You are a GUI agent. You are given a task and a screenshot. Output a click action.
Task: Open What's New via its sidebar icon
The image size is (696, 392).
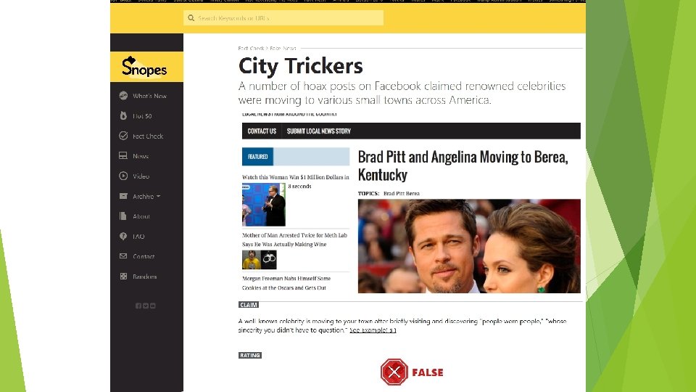tap(123, 96)
